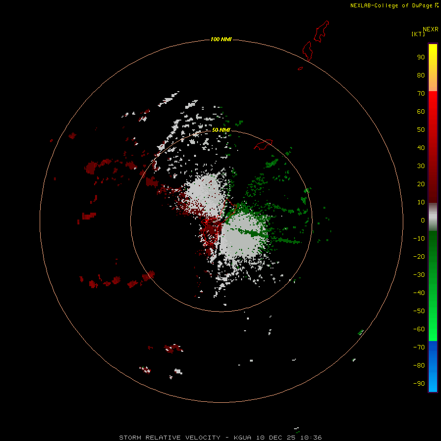Click the 70 value on the velocity scale

(421, 94)
